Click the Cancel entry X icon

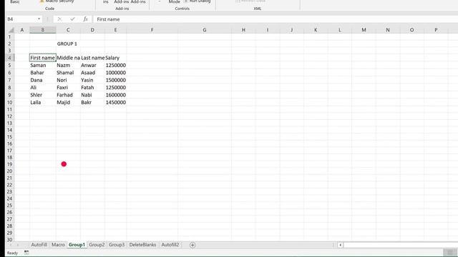(x=59, y=19)
